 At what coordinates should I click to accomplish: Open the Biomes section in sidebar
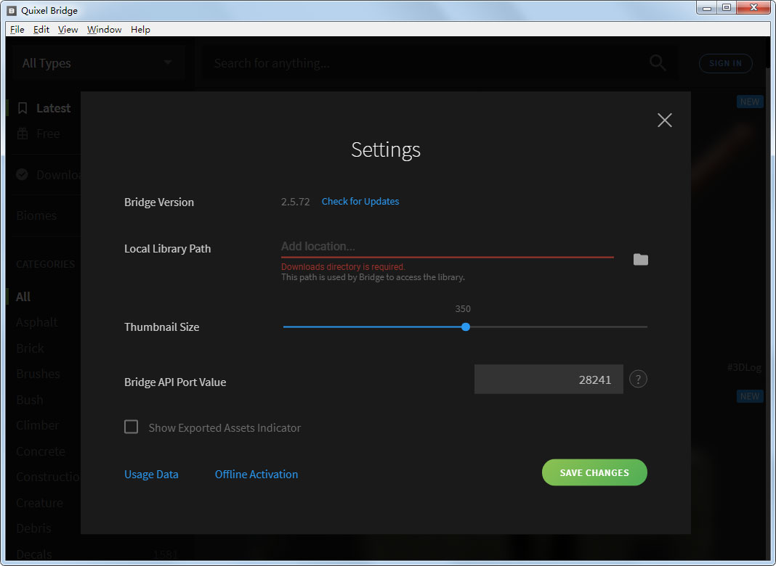(36, 216)
